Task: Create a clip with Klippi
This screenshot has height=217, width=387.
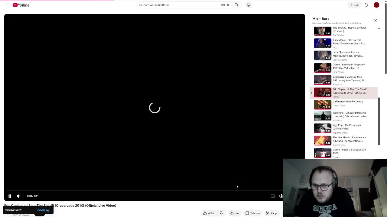Action: [x=272, y=213]
